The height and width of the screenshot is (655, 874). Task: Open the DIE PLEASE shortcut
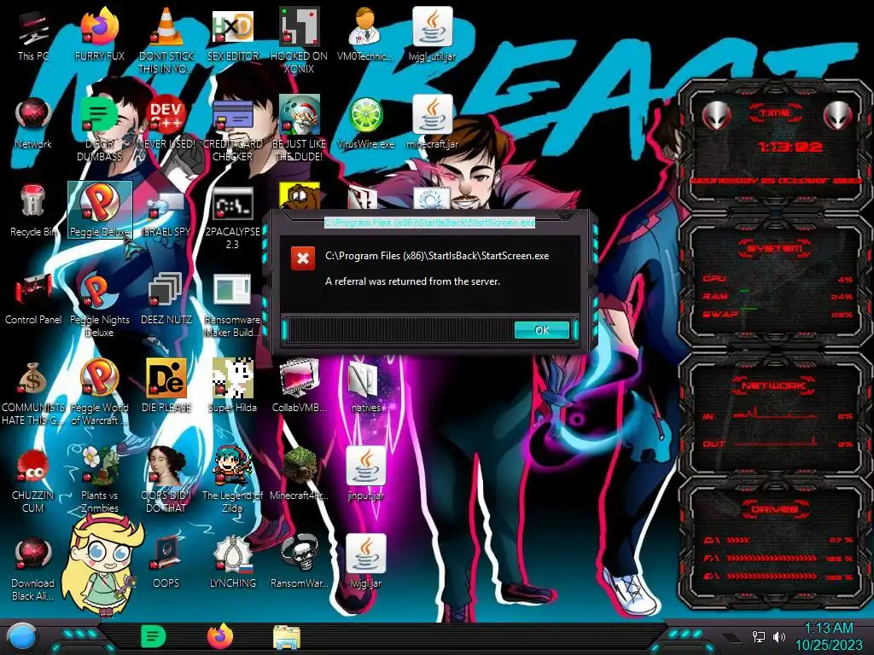tap(166, 386)
